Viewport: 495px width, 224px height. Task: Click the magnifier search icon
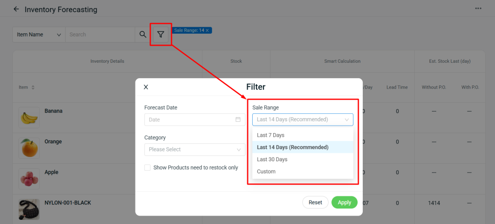click(x=143, y=34)
